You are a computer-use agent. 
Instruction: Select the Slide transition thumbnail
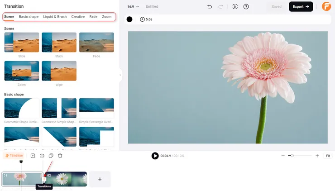pos(22,43)
